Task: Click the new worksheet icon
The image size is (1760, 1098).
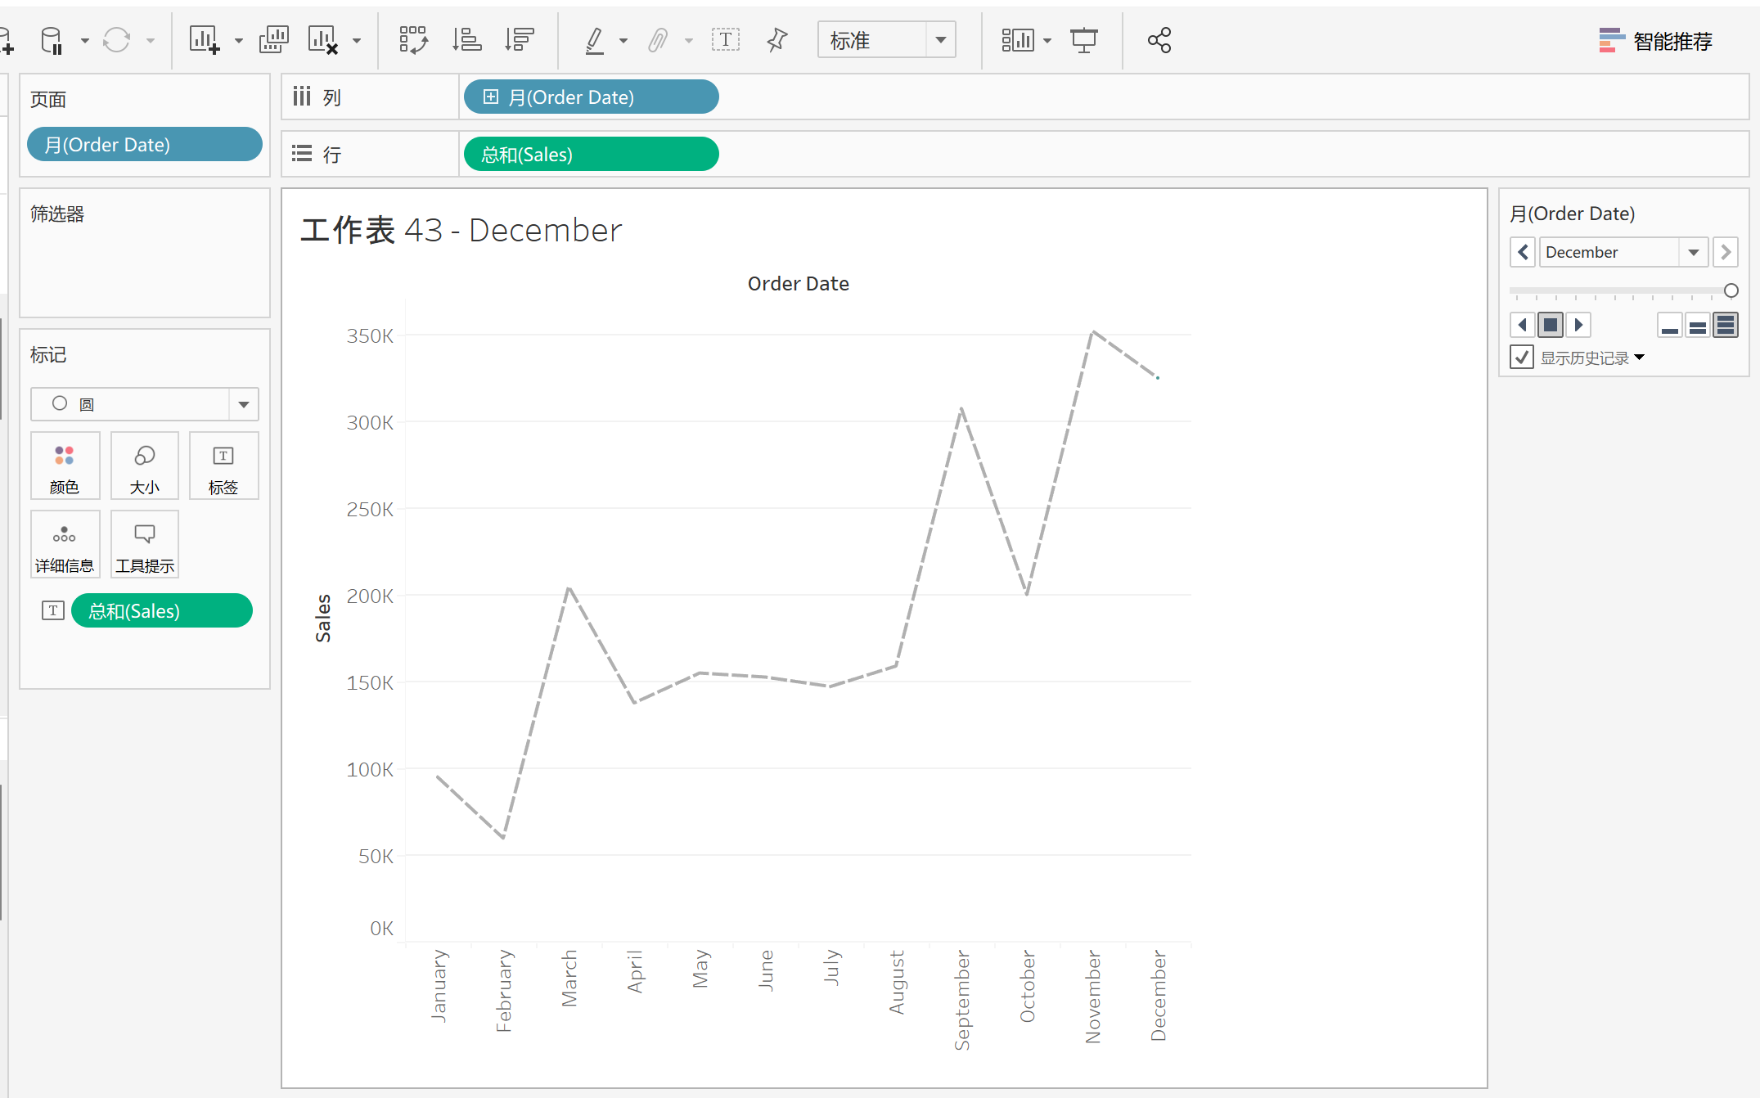Action: point(205,40)
